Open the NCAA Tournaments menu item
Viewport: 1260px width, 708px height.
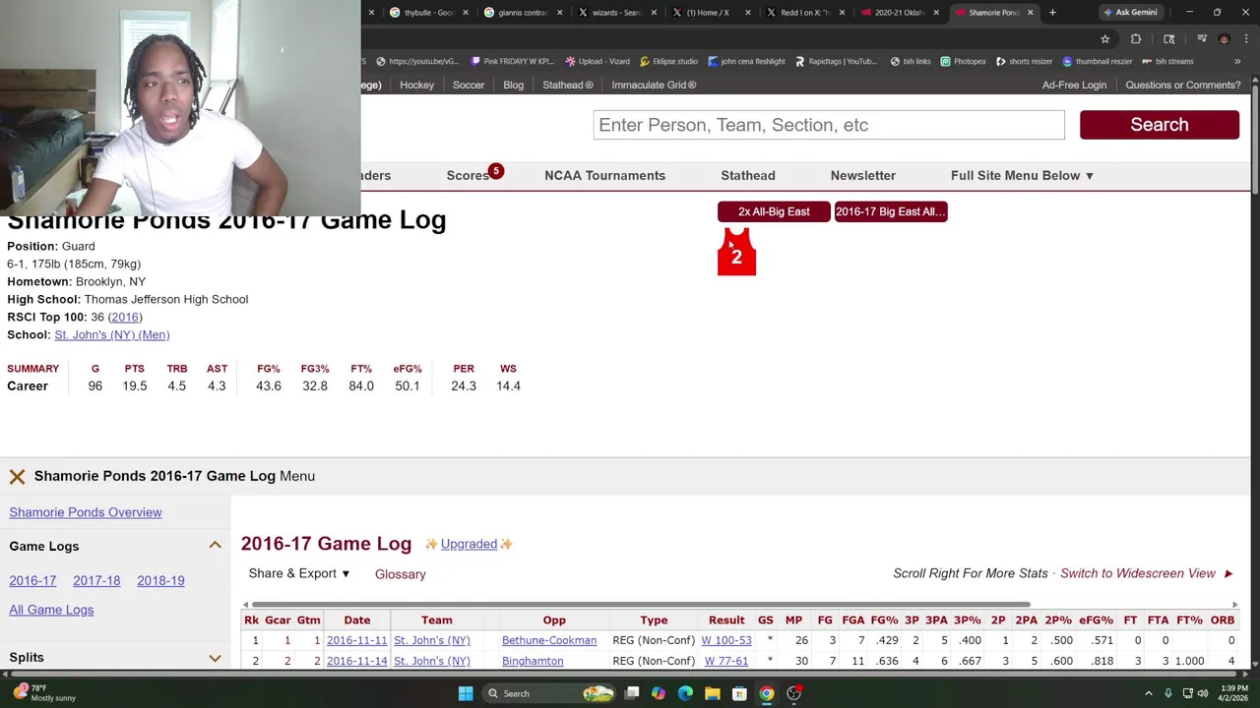(604, 175)
